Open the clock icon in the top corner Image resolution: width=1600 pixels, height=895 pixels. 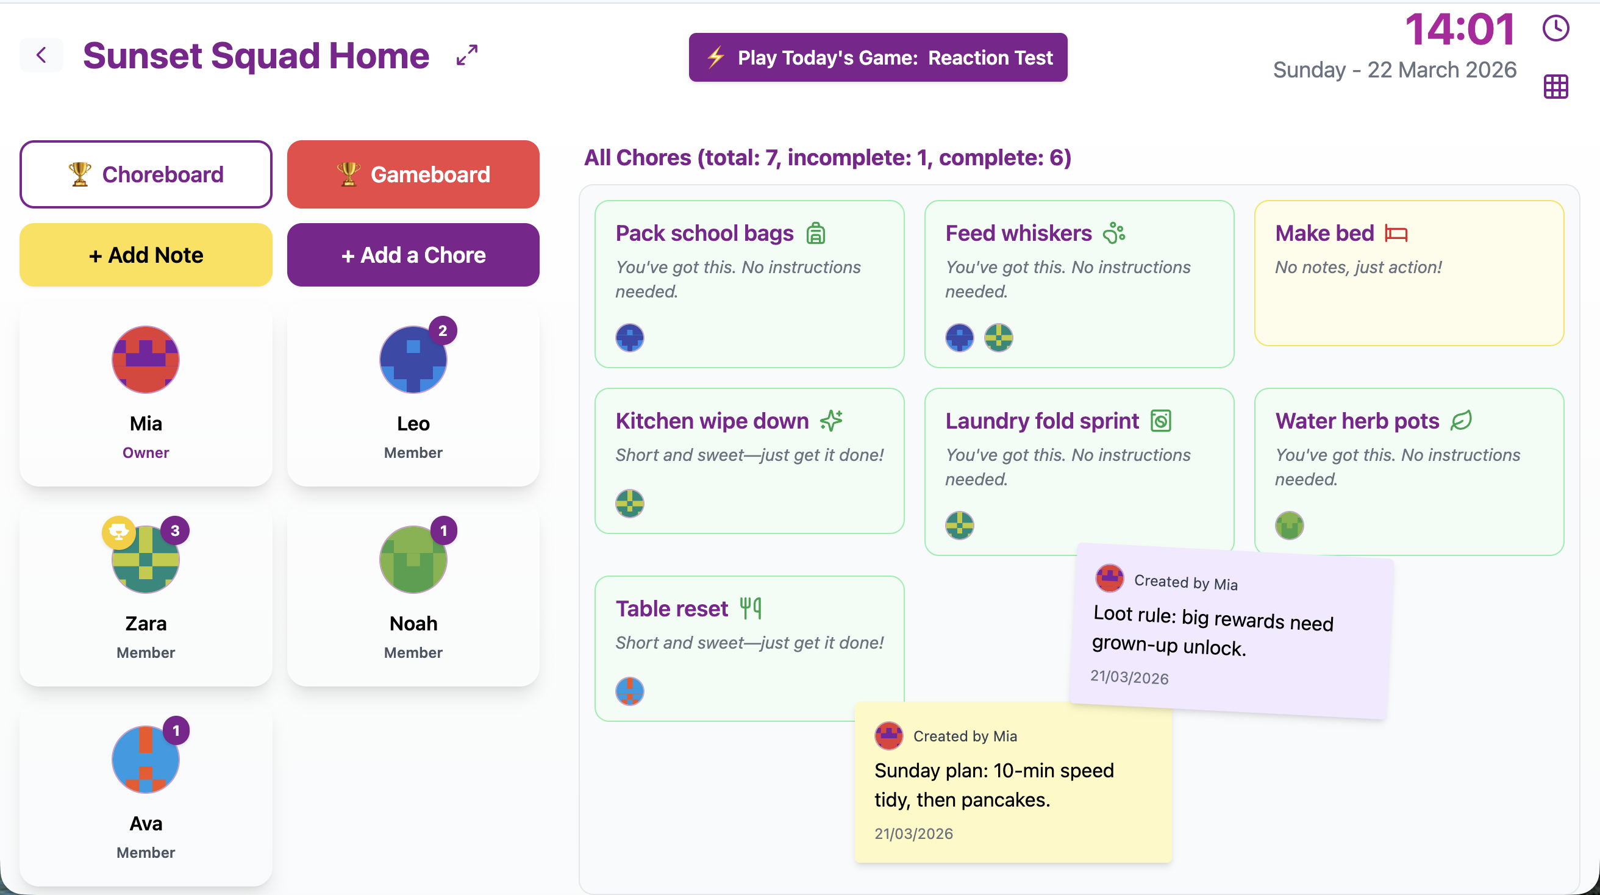coord(1556,27)
